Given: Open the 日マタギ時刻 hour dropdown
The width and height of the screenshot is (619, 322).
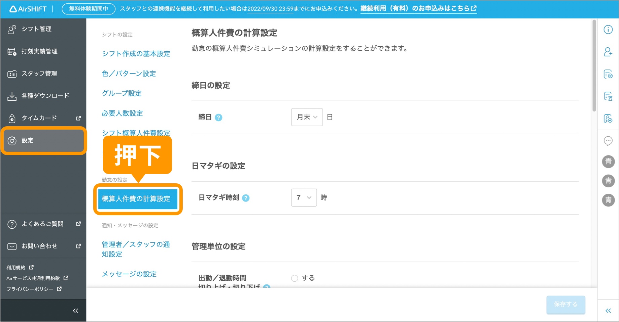Looking at the screenshot, I should (304, 198).
